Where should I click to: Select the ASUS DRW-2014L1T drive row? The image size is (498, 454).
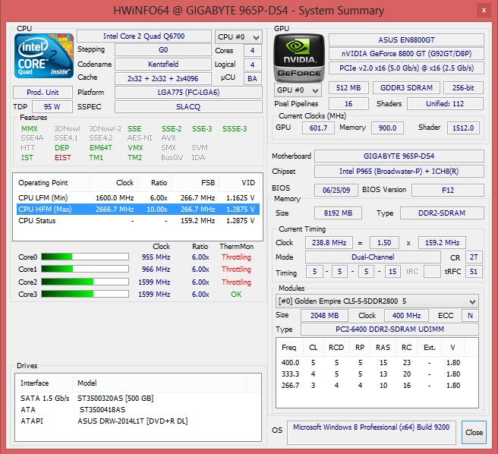point(138,421)
